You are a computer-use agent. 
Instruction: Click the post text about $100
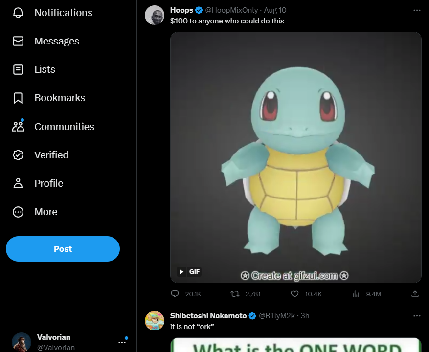pyautogui.click(x=227, y=21)
